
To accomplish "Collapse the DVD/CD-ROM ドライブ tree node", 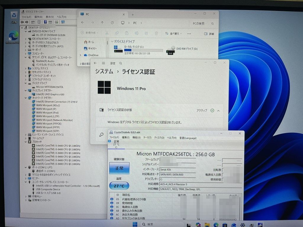I will pyautogui.click(x=25, y=31).
